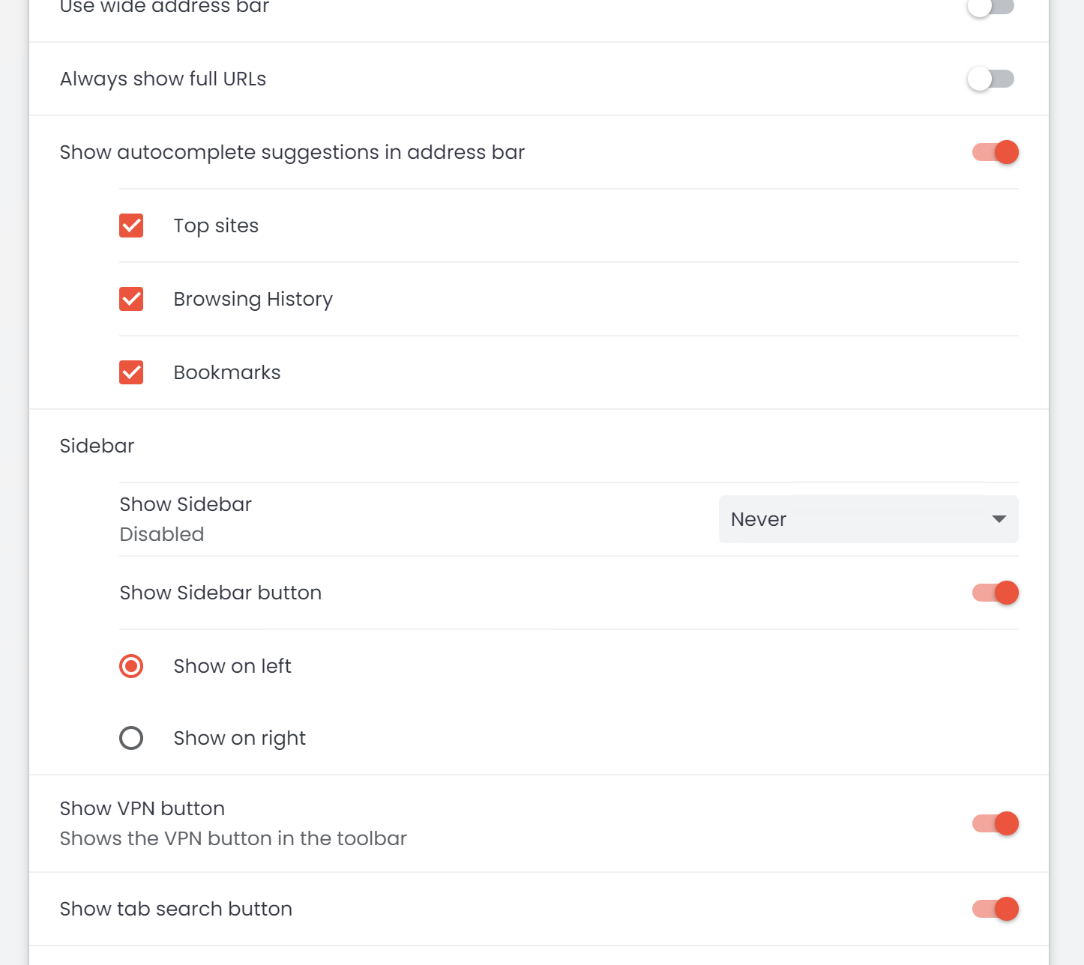The image size is (1084, 965).
Task: Choose the Show on right radio button
Action: coord(131,738)
